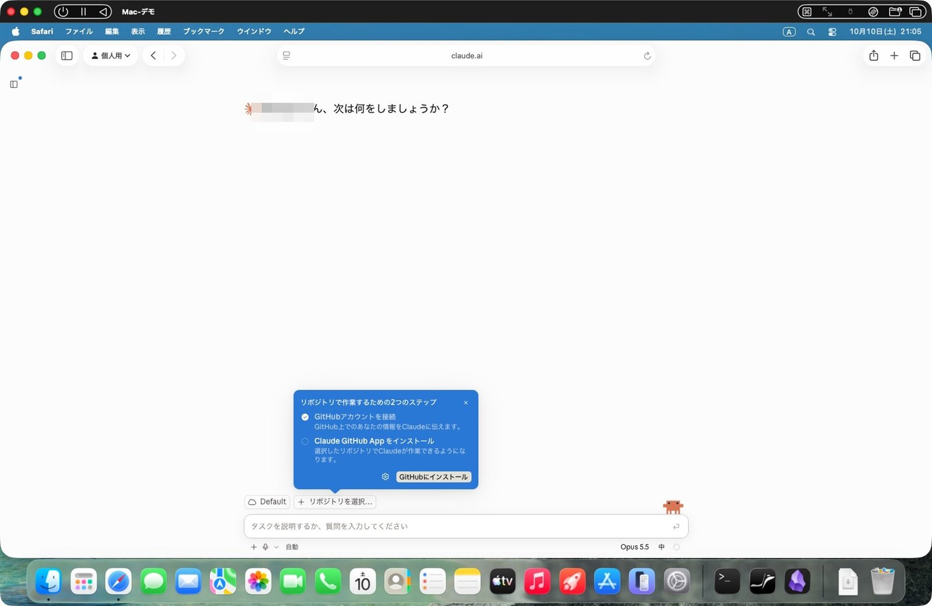The height and width of the screenshot is (606, 932).
Task: Click the page reader icon in address bar
Action: pyautogui.click(x=287, y=55)
